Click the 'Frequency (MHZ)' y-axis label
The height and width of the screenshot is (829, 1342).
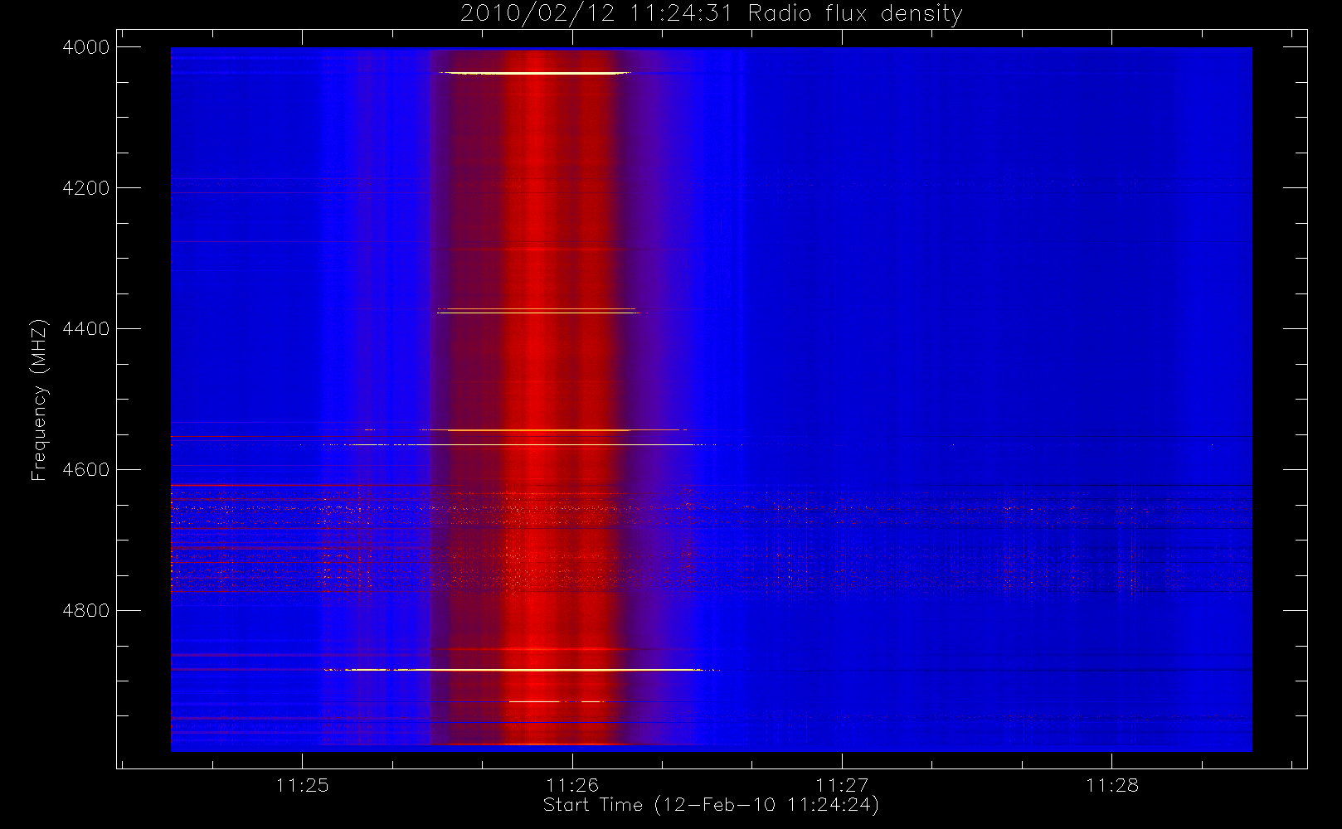tap(38, 400)
